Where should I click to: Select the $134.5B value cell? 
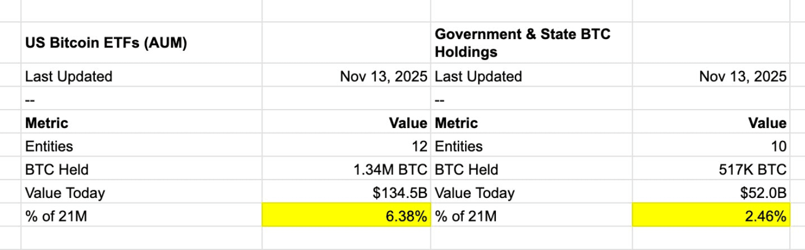[x=400, y=193]
